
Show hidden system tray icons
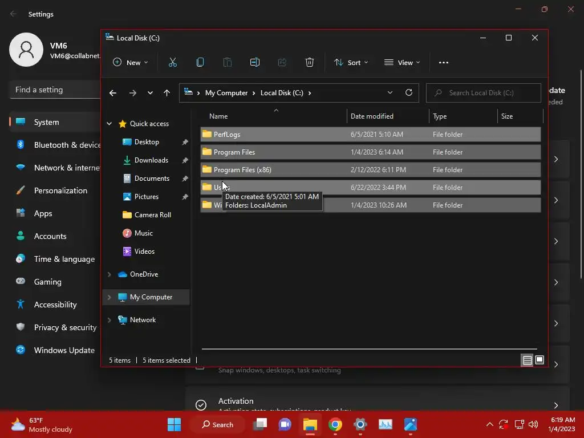click(x=490, y=424)
